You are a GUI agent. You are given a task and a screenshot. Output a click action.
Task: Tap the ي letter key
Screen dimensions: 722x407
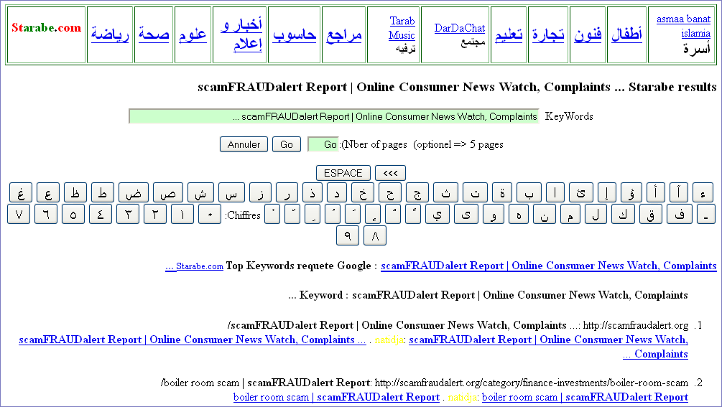click(x=438, y=215)
